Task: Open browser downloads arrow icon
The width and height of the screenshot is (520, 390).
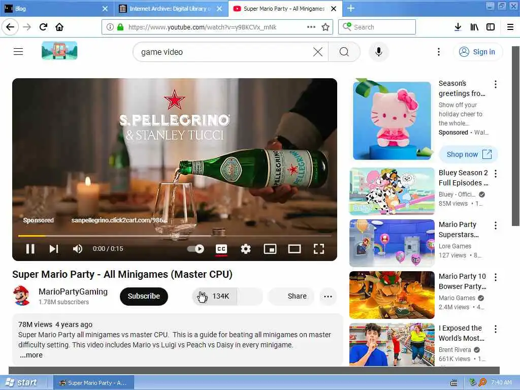Action: 458,27
